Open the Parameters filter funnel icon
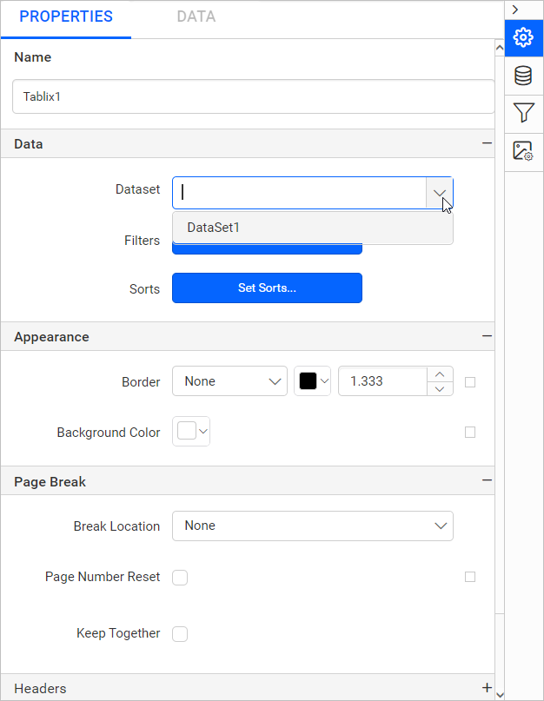Viewport: 544px width, 701px height. (523, 113)
